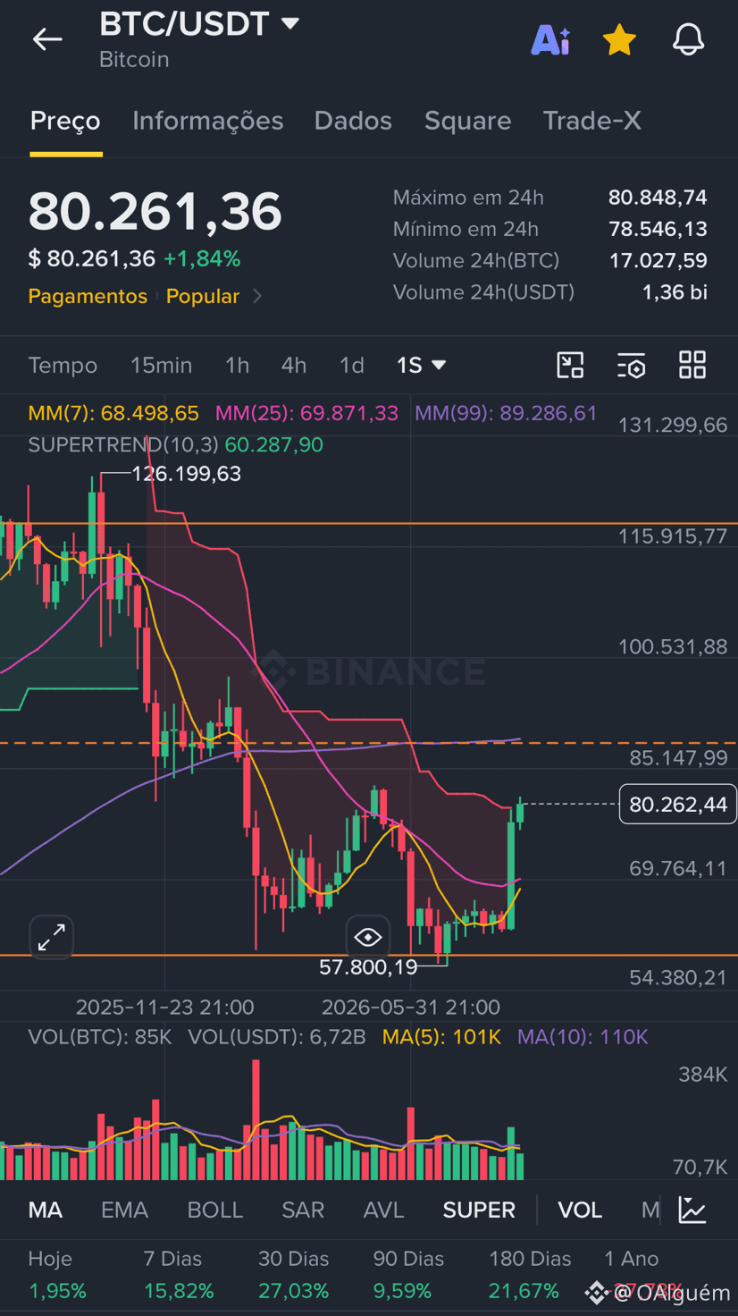Tap the Mínimo em 24h value
Viewport: 738px width, 1316px height.
tap(658, 229)
